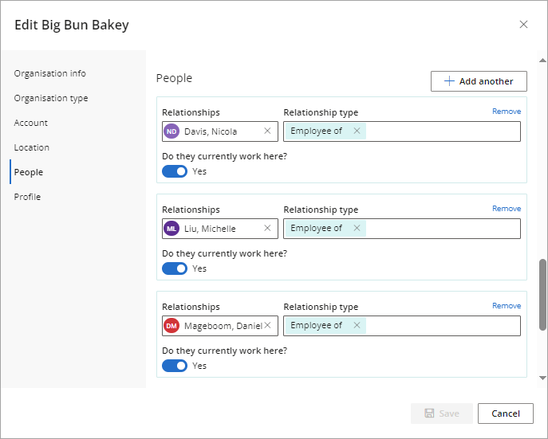Click the People section heading
The image size is (548, 439).
[x=174, y=78]
